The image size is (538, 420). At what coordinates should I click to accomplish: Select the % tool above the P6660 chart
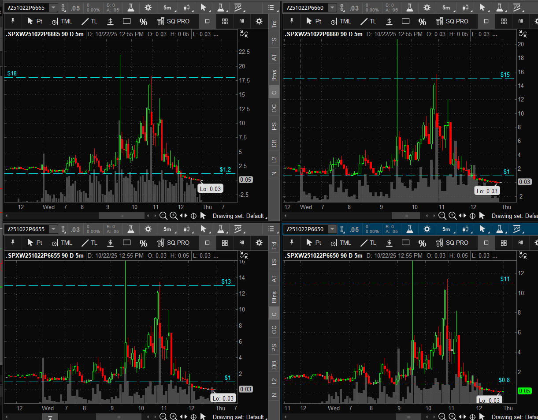[x=422, y=21]
